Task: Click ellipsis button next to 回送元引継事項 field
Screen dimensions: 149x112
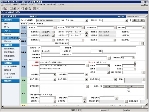Action: [142, 43]
